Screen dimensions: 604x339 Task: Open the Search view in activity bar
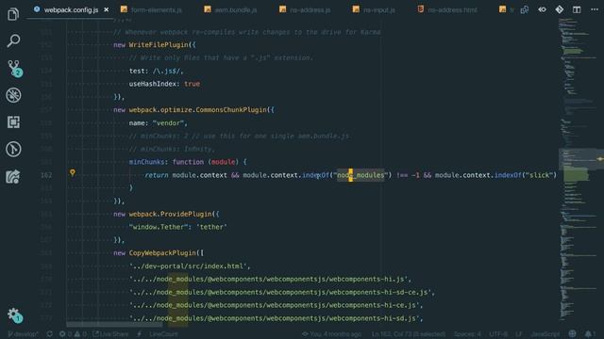point(13,40)
